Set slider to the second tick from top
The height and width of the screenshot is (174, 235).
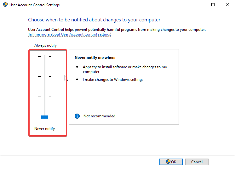[45, 76]
